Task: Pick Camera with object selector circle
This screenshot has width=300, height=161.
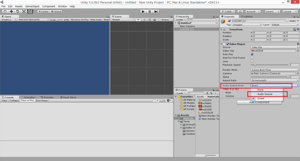Action: [298, 73]
